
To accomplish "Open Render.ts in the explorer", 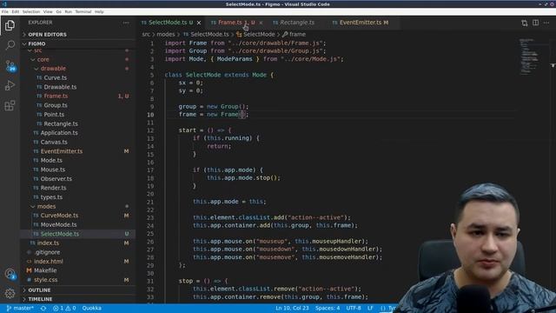I will pos(78,188).
